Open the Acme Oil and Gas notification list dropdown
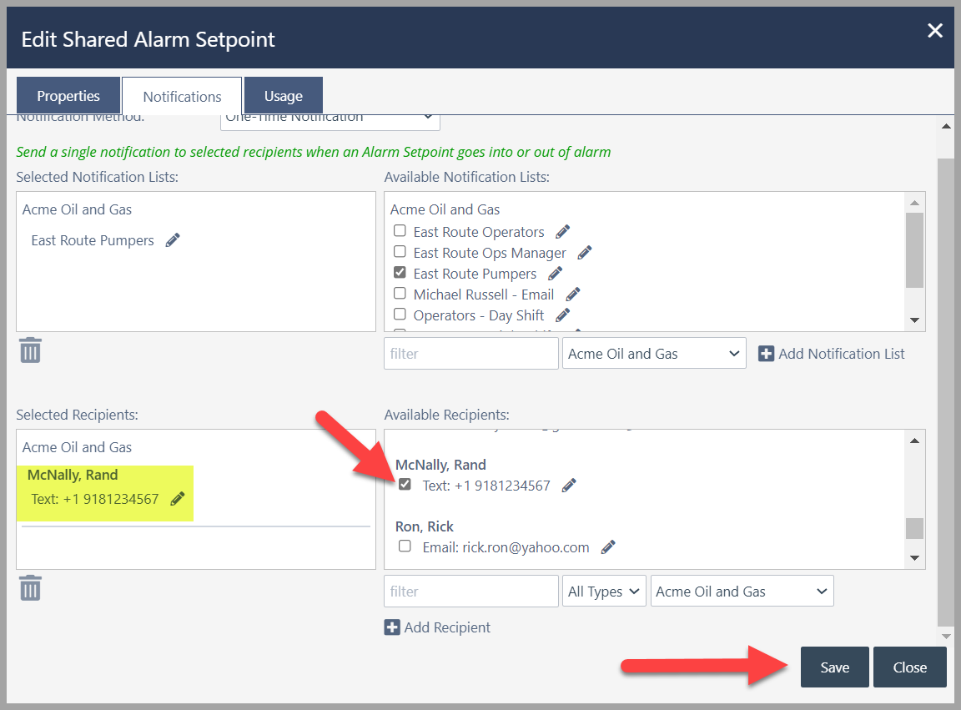961x710 pixels. pos(654,353)
